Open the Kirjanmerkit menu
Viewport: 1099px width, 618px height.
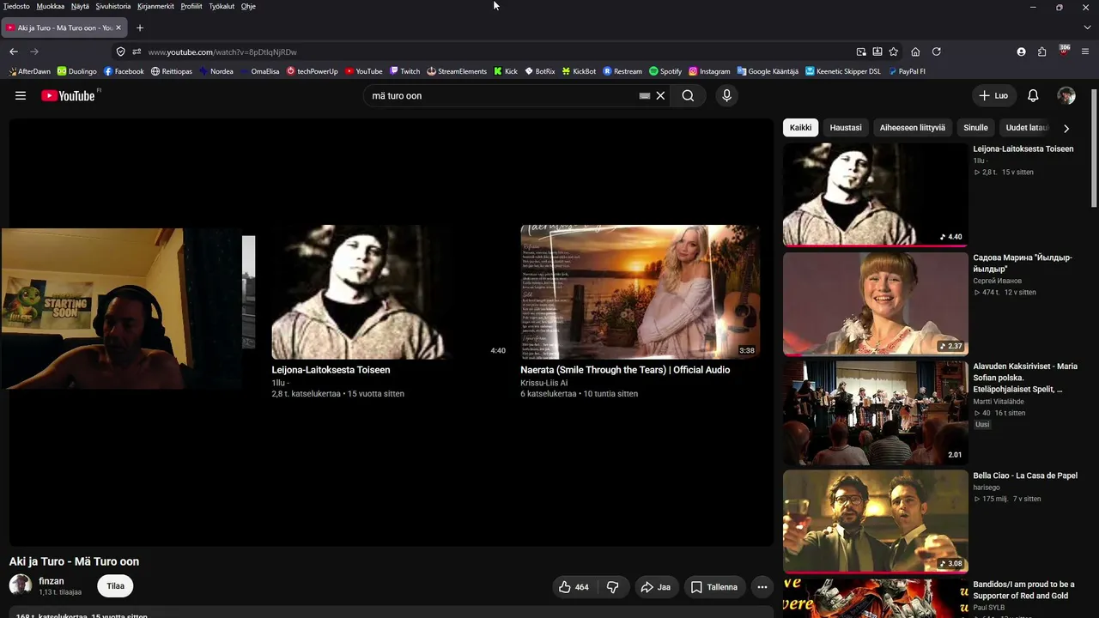(x=155, y=6)
